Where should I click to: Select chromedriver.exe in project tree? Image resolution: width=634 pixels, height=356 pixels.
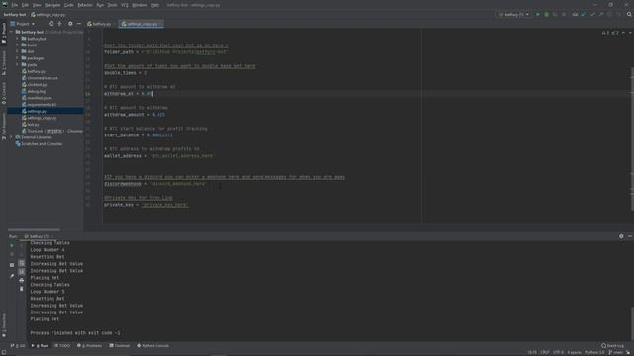point(43,78)
